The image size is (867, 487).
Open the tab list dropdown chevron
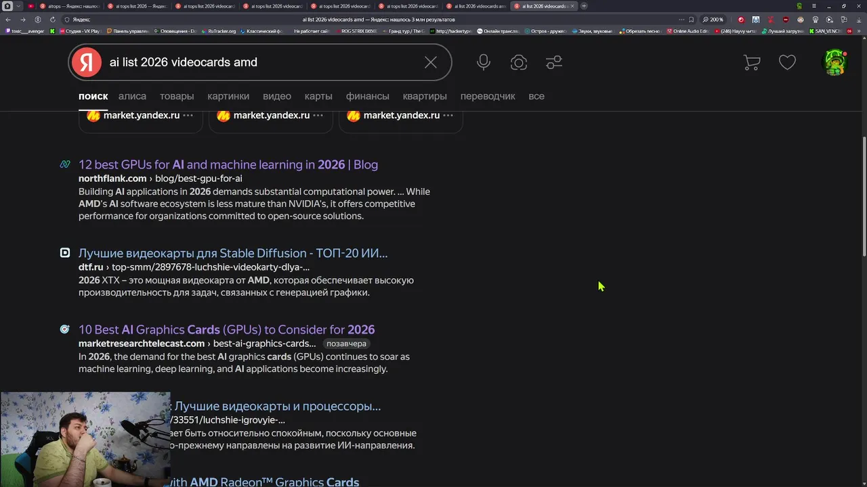point(19,6)
